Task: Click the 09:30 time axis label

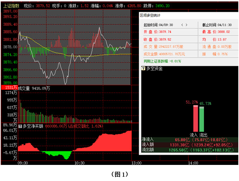Action: [x=23, y=163]
